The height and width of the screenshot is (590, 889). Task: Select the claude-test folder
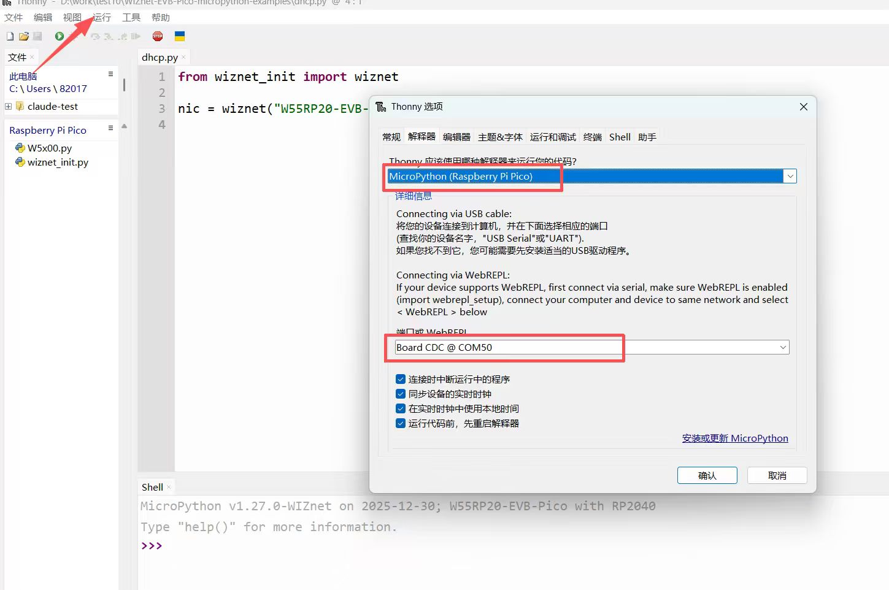(x=53, y=107)
